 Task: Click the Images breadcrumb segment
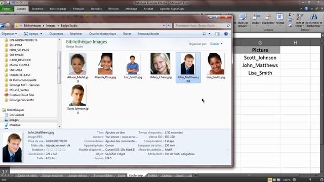pyautogui.click(x=51, y=26)
